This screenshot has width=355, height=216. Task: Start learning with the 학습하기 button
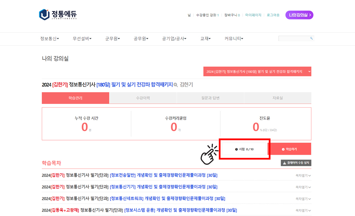(x=289, y=149)
